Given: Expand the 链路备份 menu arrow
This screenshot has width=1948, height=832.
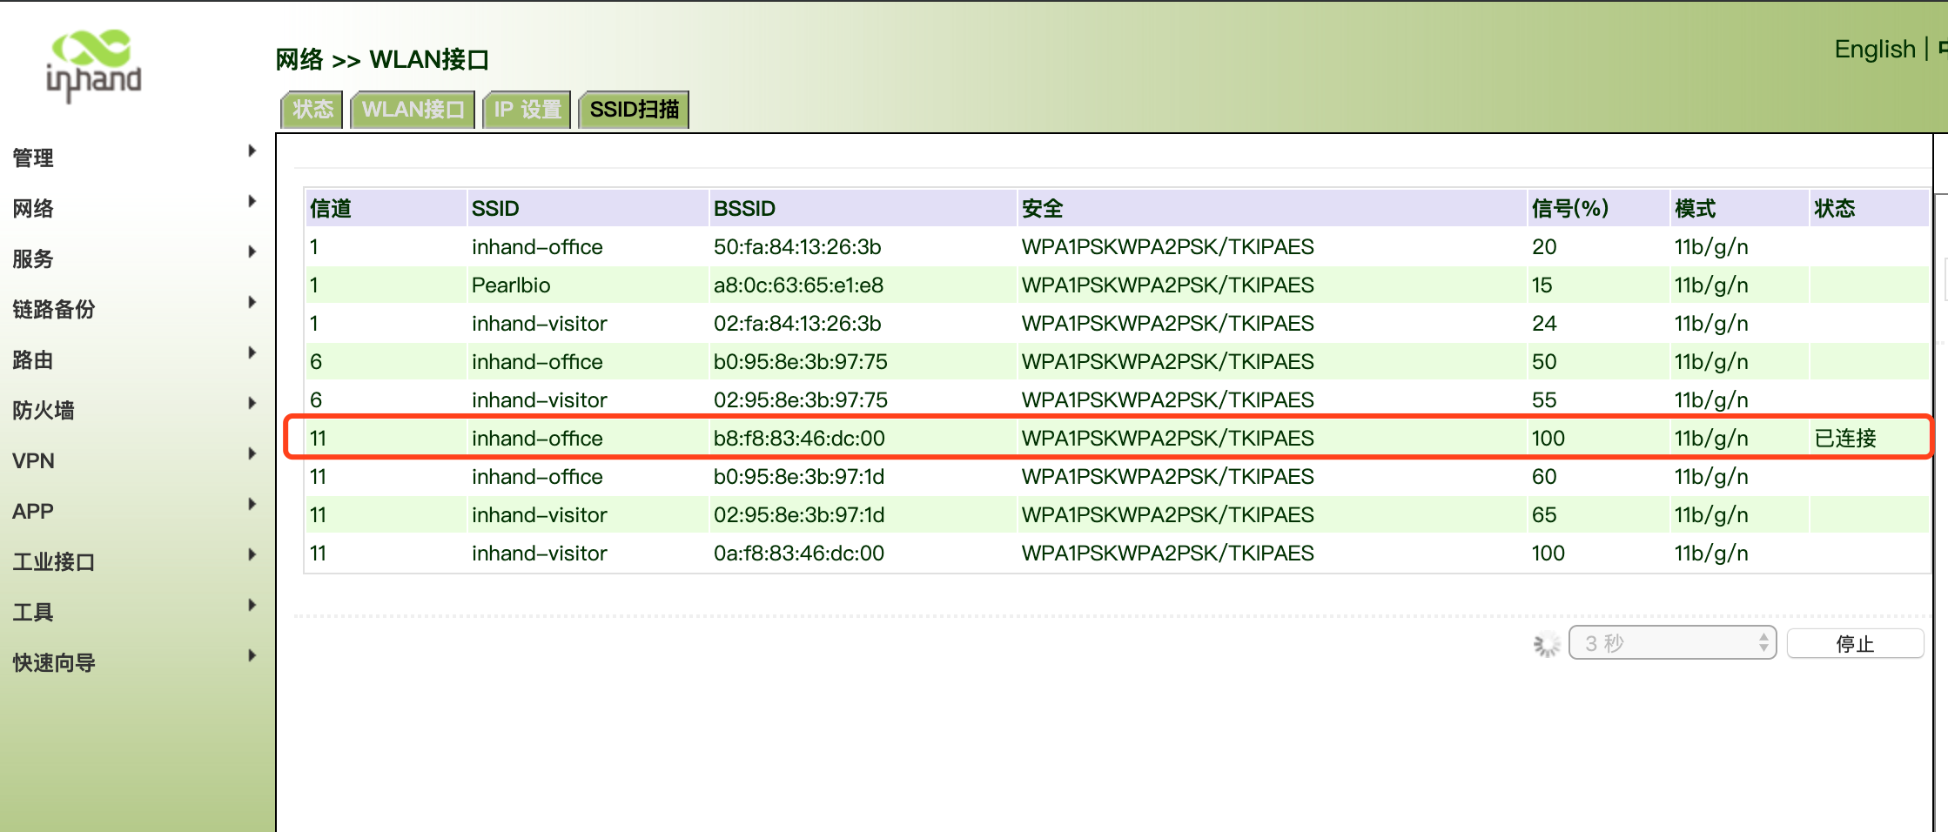Looking at the screenshot, I should pos(252,303).
